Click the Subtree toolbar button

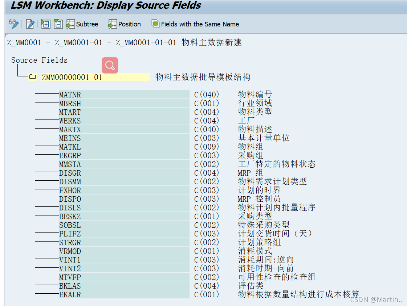[82, 24]
